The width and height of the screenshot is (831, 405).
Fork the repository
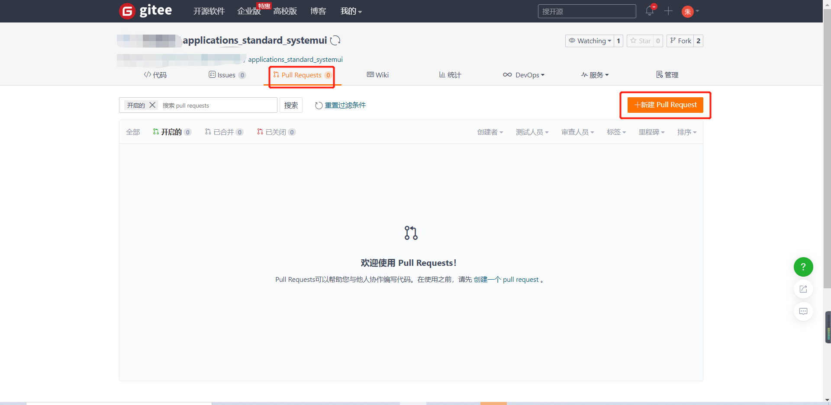pyautogui.click(x=680, y=41)
